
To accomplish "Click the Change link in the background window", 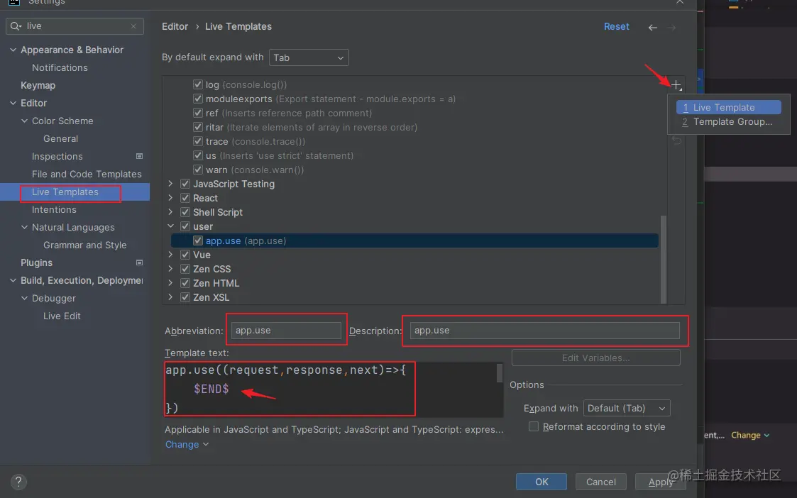I will click(x=749, y=435).
